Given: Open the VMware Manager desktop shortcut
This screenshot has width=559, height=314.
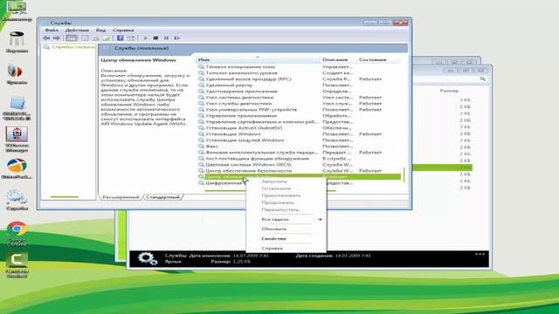Looking at the screenshot, I should 17,139.
